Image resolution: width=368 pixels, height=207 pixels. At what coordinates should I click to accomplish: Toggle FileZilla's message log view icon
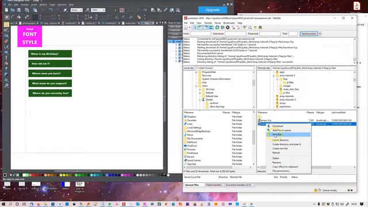click(195, 28)
